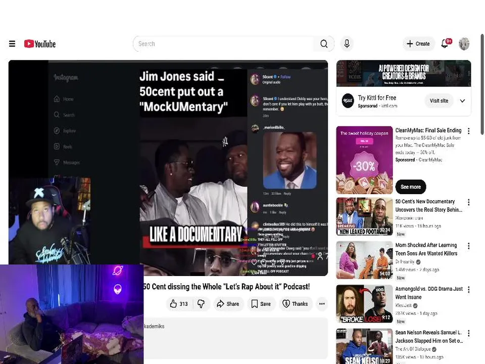Open options menu for the CleanMyMac ad
This screenshot has width=485, height=364.
(469, 131)
